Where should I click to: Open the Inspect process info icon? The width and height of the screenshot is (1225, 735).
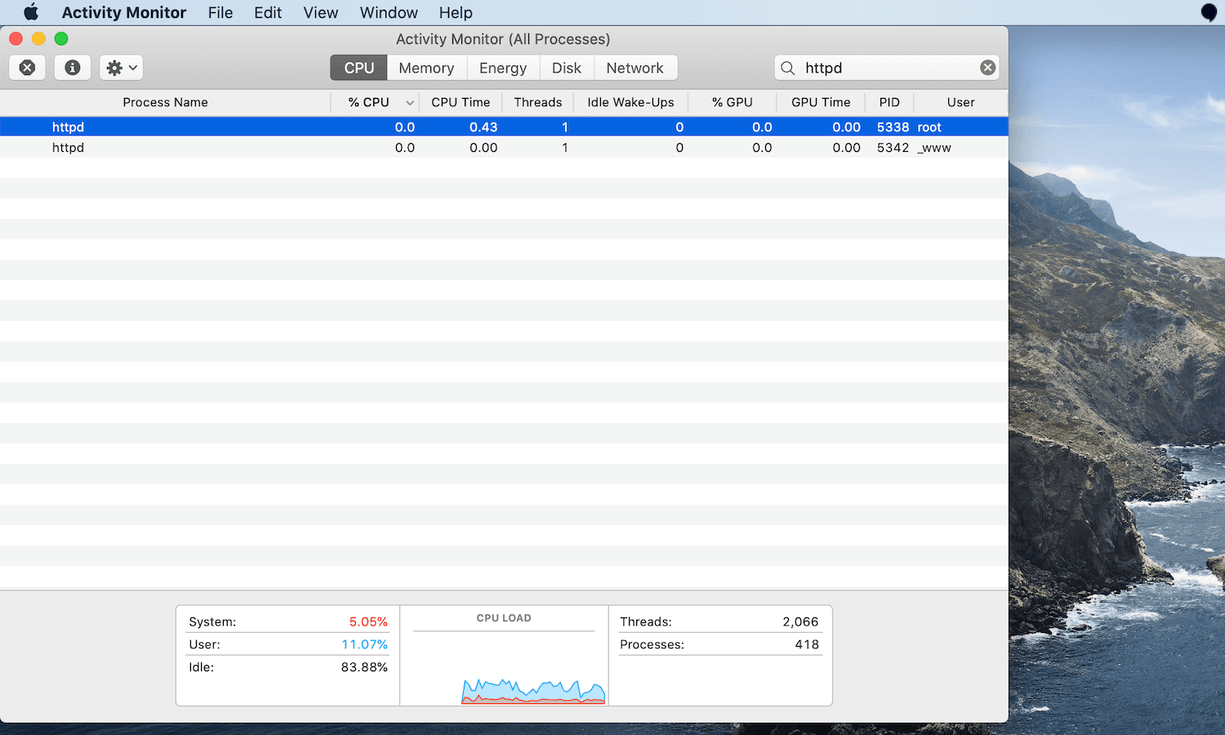[x=72, y=68]
